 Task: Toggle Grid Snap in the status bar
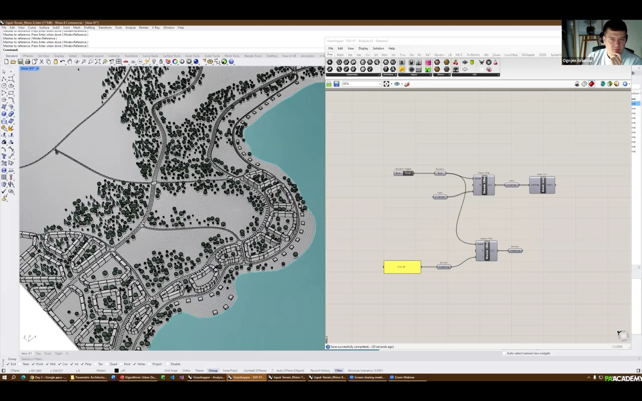tap(171, 371)
